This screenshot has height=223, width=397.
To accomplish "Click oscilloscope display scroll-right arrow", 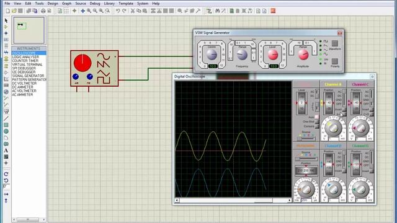I will 290,200.
